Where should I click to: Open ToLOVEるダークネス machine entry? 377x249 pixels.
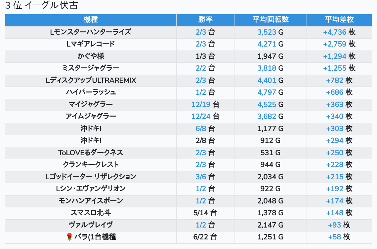(91, 153)
